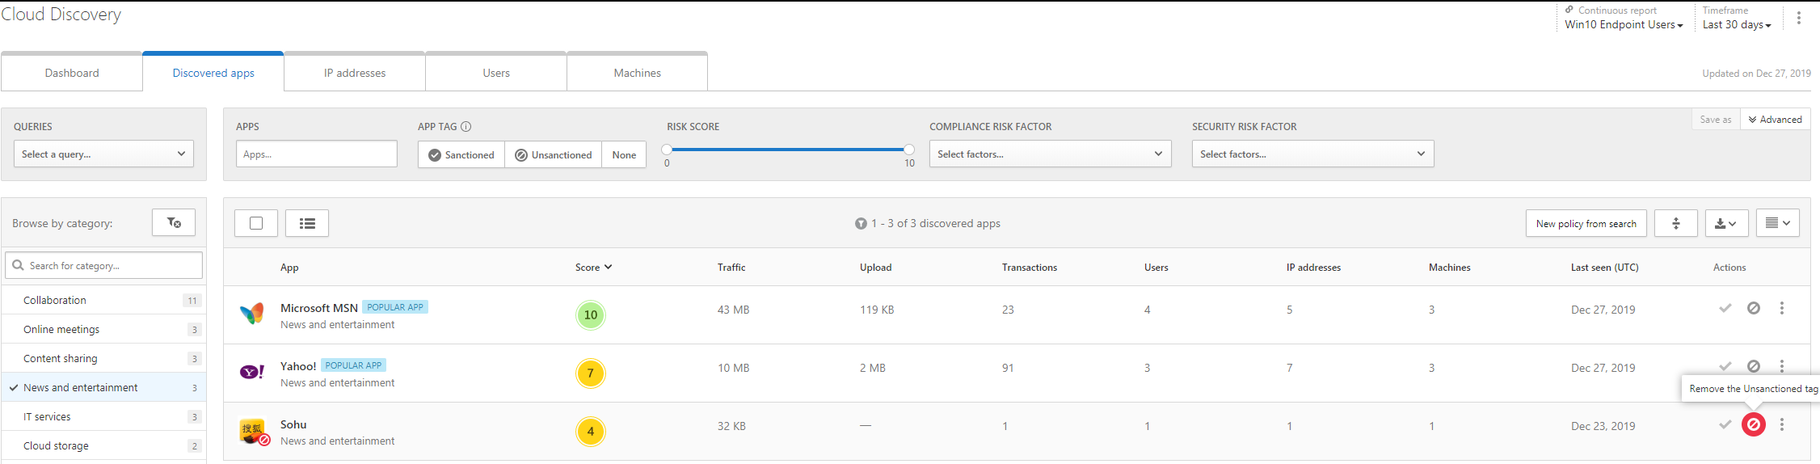Click the Transactions column header

[x=1030, y=267]
